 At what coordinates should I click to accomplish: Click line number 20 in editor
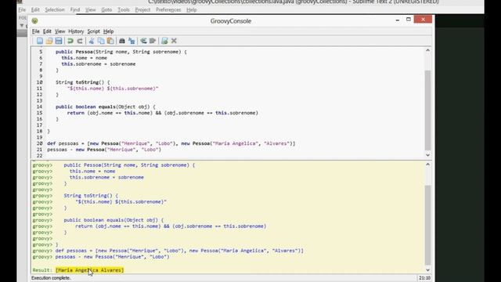click(x=39, y=143)
